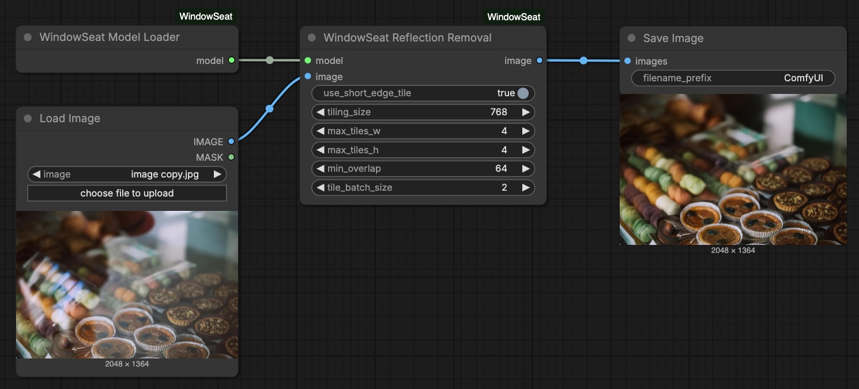Click WindowSeat badge above Reflection Removal
Screen dimensions: 859x389
[514, 17]
